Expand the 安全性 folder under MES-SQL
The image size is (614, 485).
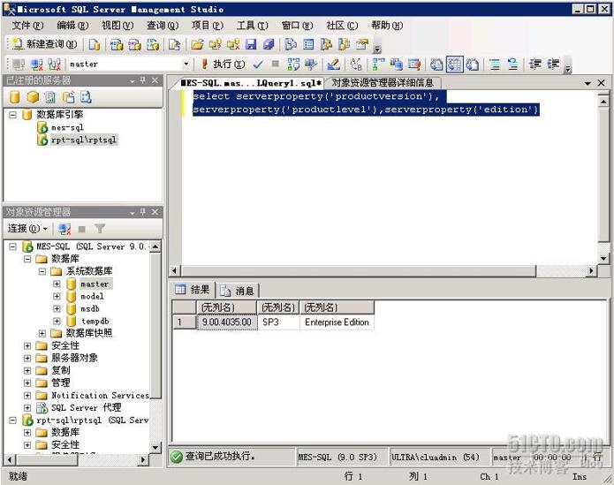[x=27, y=346]
